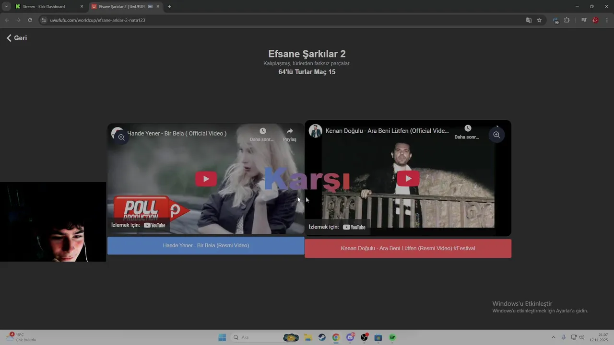Go back with the Geri arrow
This screenshot has width=614, height=345.
click(x=16, y=38)
